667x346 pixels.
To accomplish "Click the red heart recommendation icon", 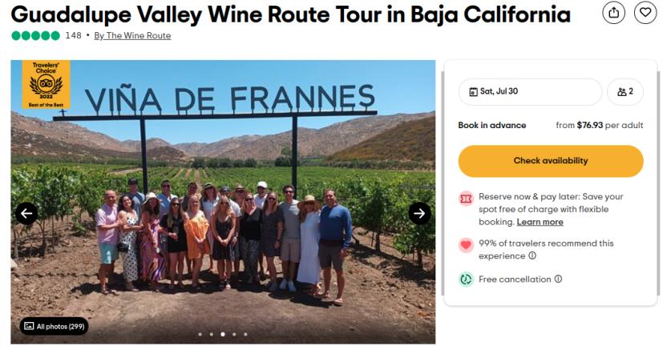I will [466, 245].
